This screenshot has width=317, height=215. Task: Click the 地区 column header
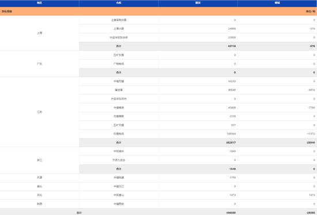(x=39, y=3)
